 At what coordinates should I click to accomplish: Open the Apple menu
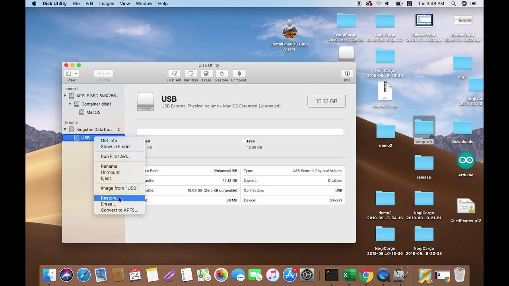[34, 4]
